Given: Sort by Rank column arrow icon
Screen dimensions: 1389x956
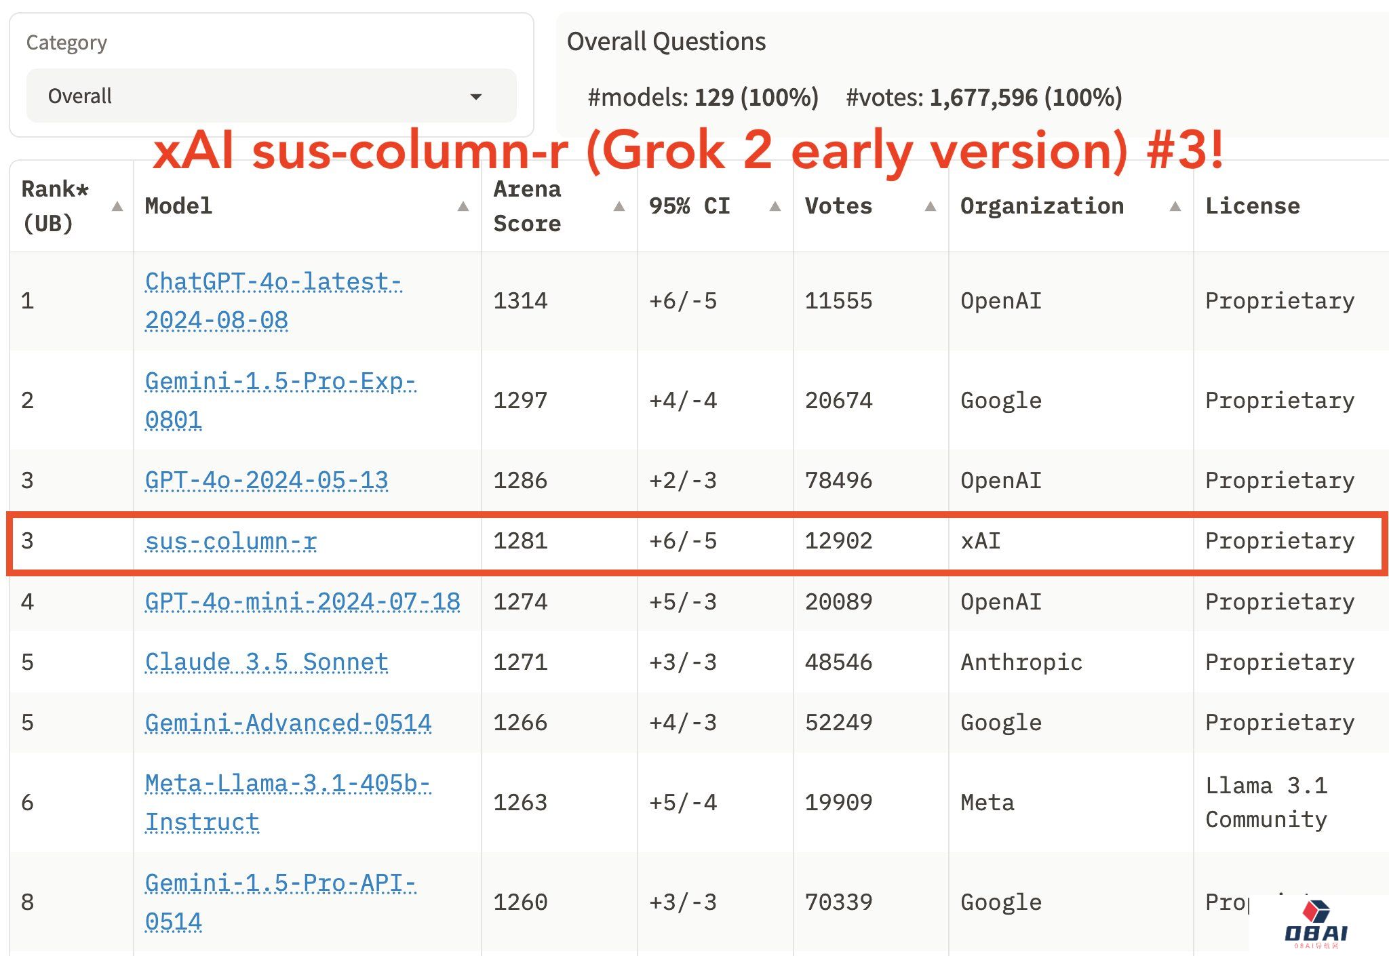Looking at the screenshot, I should (x=117, y=206).
